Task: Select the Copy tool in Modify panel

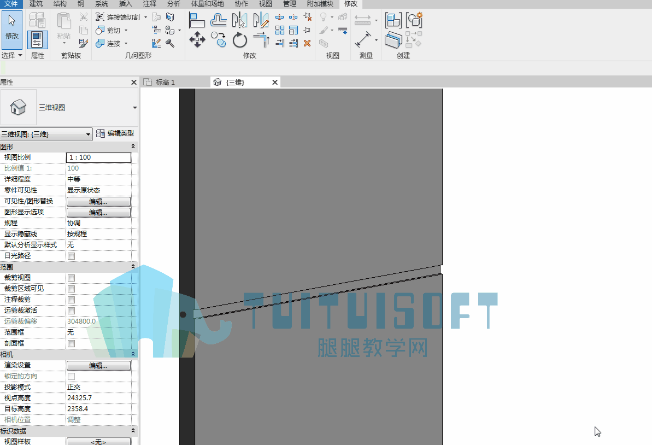Action: 218,40
